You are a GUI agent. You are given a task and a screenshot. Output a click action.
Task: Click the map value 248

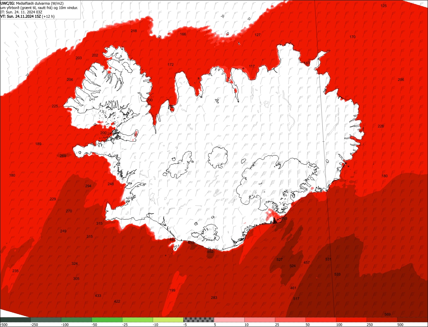pyautogui.click(x=111, y=184)
